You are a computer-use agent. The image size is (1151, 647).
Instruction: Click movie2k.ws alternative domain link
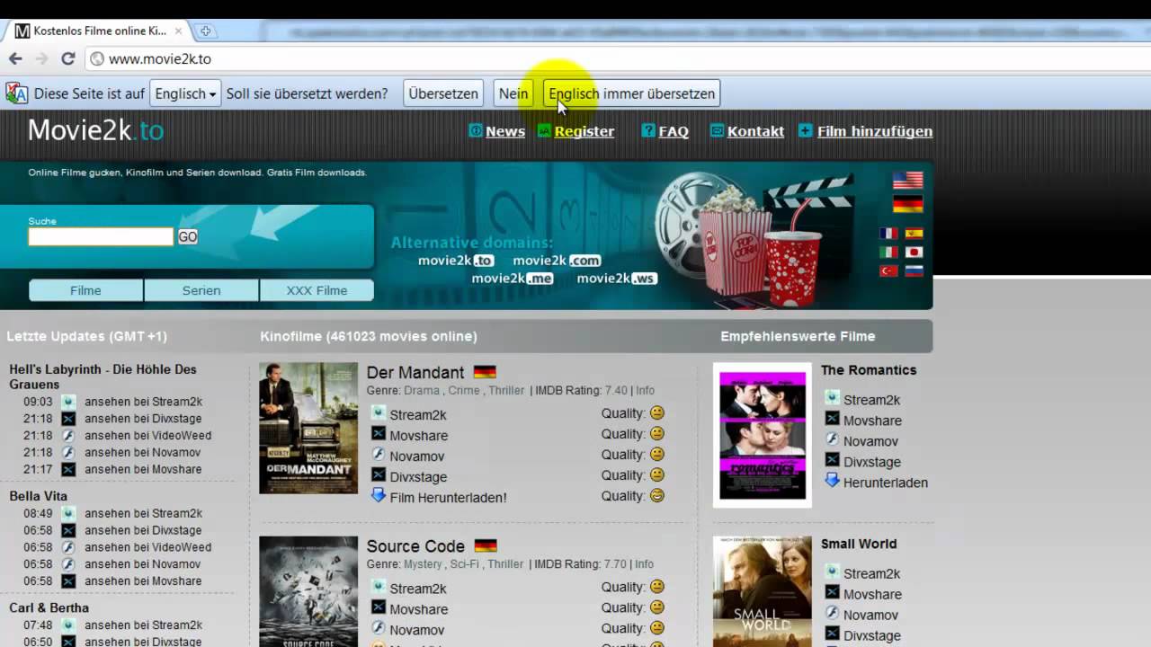click(617, 279)
